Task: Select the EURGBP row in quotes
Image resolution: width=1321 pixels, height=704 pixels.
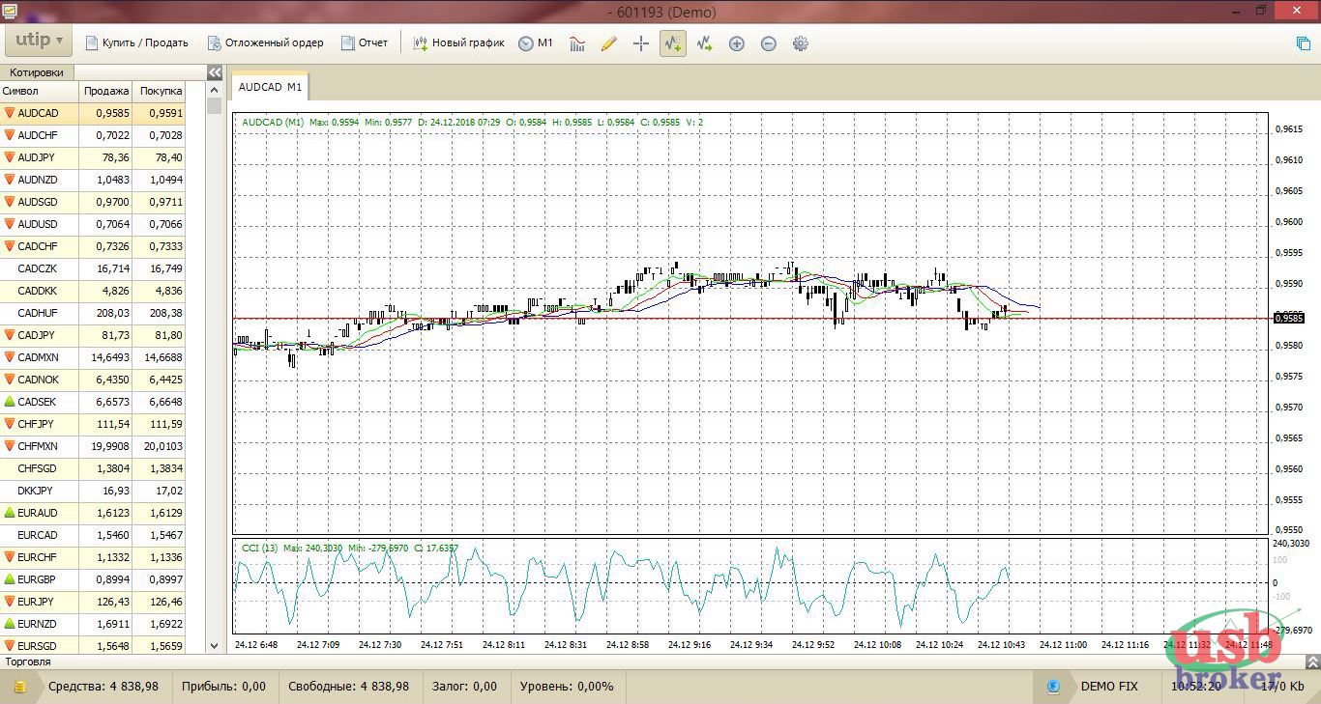Action: pyautogui.click(x=92, y=579)
